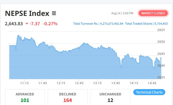
Task: Select the UNCHANGED 12 card
Action: click(x=110, y=97)
